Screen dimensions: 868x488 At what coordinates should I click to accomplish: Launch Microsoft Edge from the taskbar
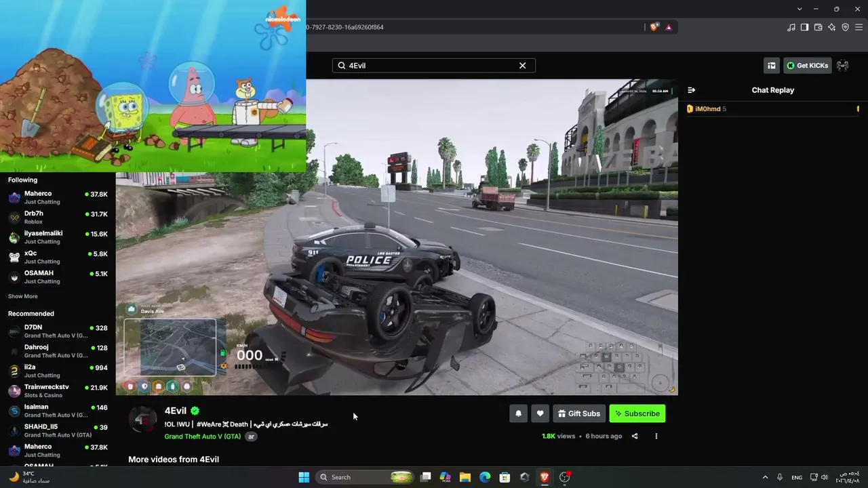point(485,477)
